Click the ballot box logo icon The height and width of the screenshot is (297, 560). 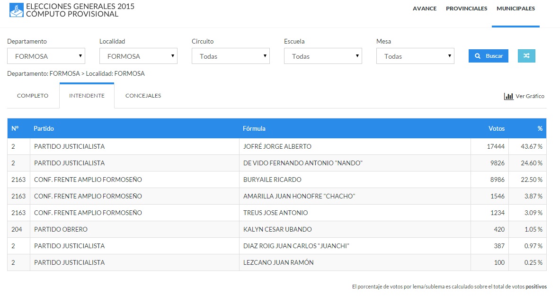click(x=16, y=10)
